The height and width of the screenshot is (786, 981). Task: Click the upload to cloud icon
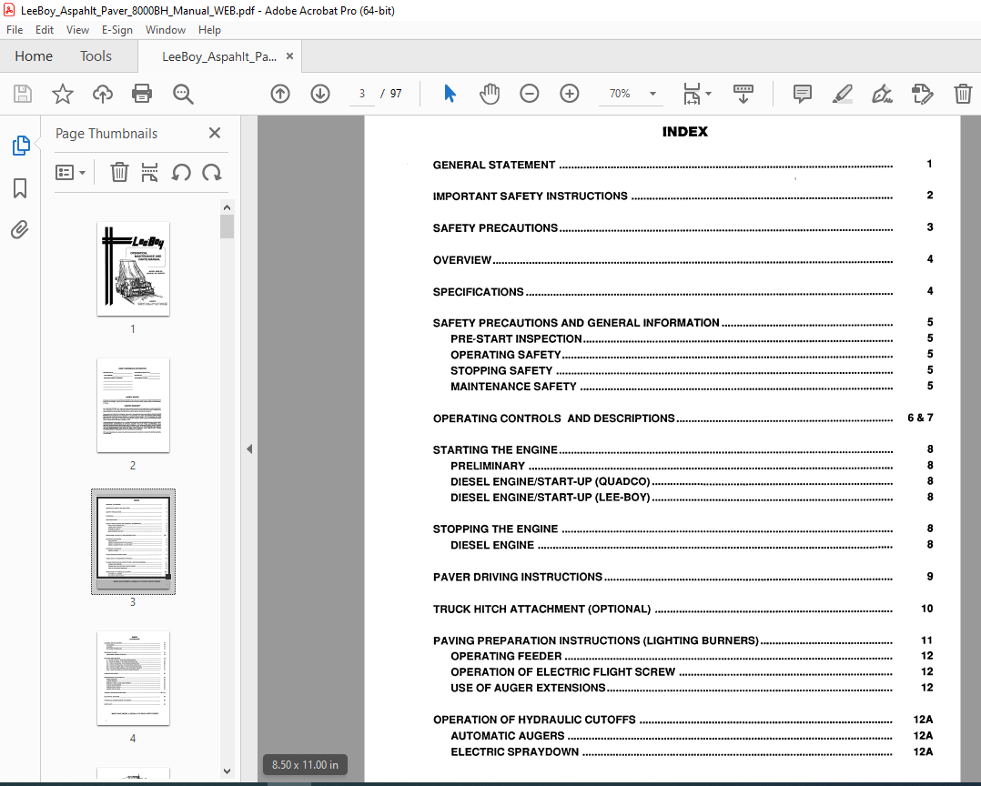pos(103,94)
